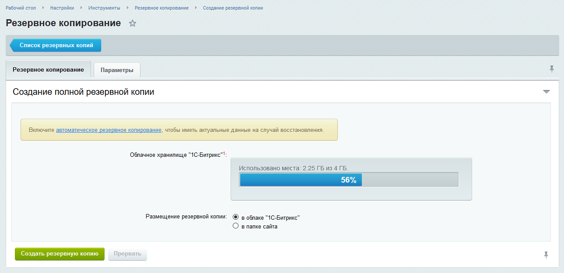Screen dimensions: 564x273
Task: Choose the в папке сайта radio option
Action: coord(235,226)
